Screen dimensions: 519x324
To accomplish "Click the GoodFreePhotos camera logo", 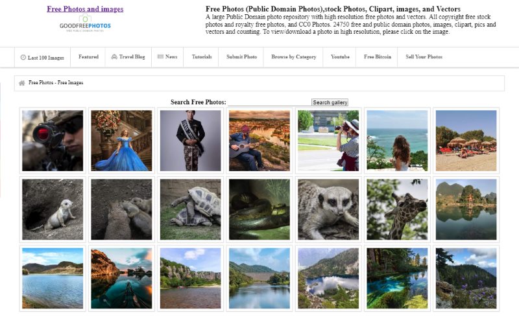I will pos(85,23).
